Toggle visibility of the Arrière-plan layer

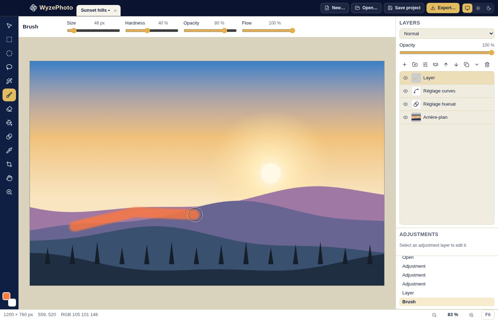[x=406, y=117]
